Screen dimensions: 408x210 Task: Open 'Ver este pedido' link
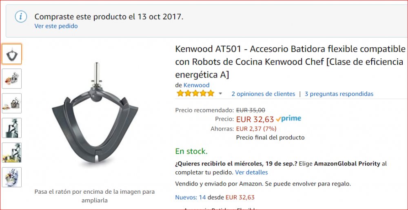pyautogui.click(x=56, y=26)
